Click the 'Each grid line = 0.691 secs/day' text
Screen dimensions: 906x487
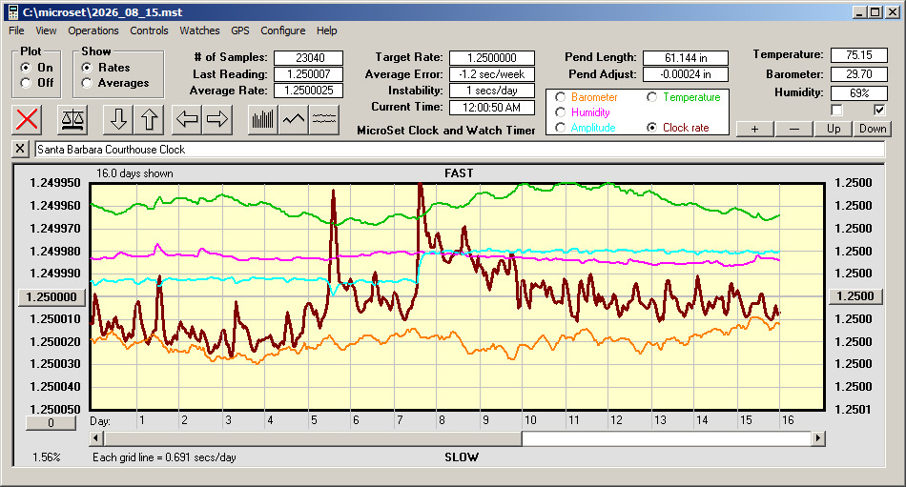tap(164, 457)
